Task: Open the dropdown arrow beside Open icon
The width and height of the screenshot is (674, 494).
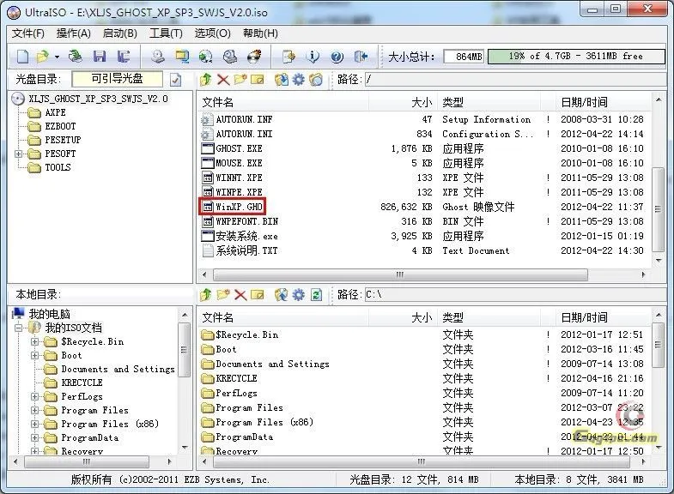Action: 57,57
